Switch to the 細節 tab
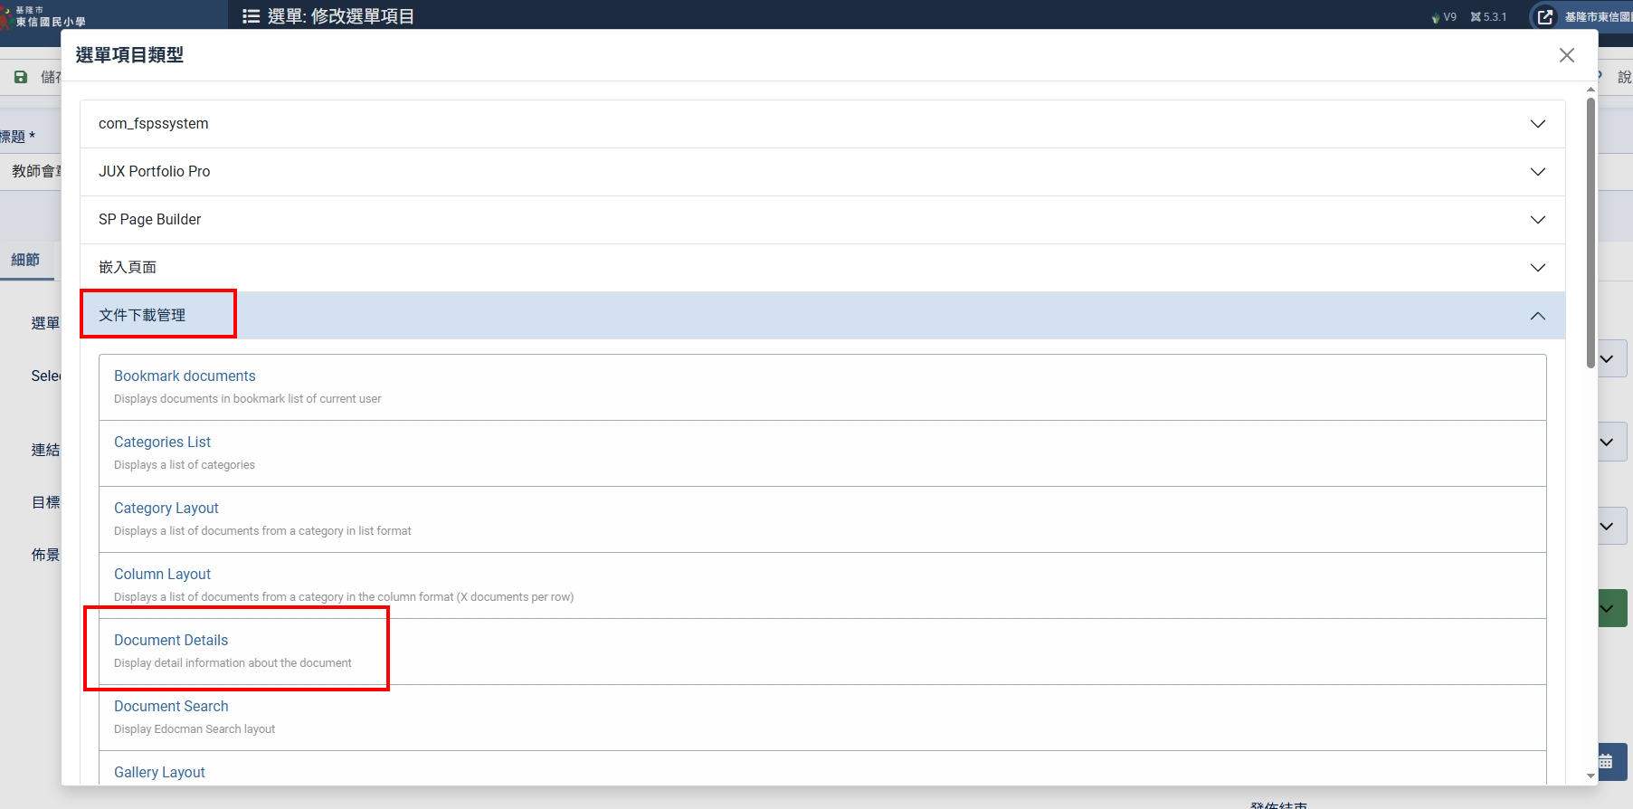This screenshot has width=1633, height=809. [25, 260]
